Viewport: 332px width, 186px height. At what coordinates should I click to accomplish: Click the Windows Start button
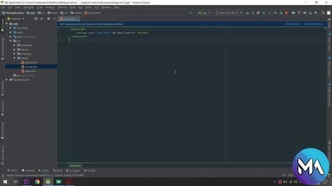pyautogui.click(x=5, y=181)
